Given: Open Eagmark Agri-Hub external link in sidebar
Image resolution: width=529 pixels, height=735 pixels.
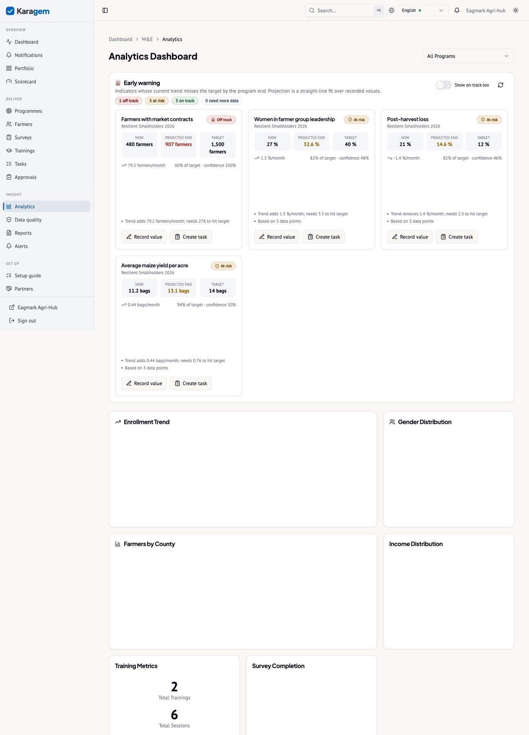Looking at the screenshot, I should 47,307.
